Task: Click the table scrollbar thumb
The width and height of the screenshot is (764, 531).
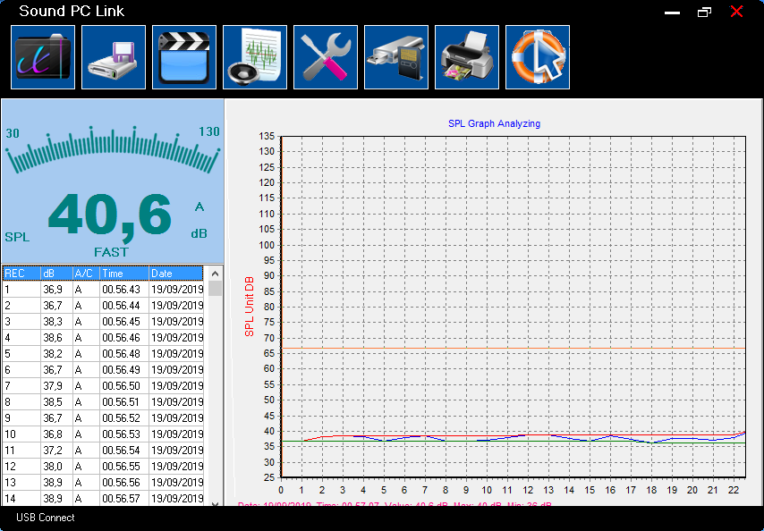Action: coord(215,288)
